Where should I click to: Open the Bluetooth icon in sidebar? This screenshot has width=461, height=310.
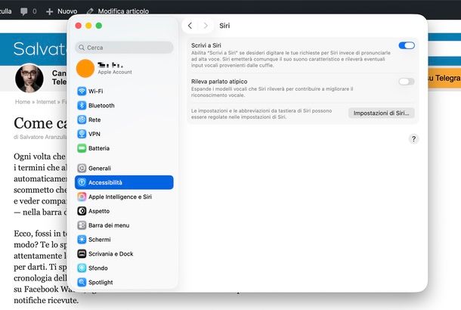click(x=82, y=105)
